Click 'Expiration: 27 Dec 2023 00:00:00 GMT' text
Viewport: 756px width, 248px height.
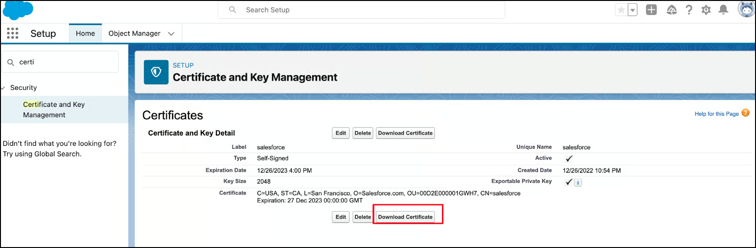pos(310,200)
